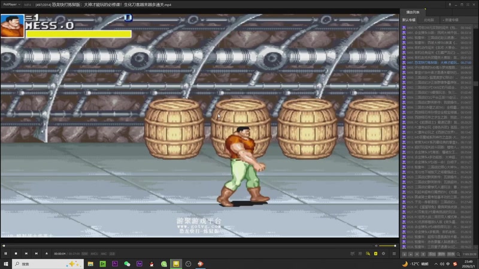Viewport: 479px width, 269px height.
Task: Click the file icon of item 0499
Action: point(404,72)
